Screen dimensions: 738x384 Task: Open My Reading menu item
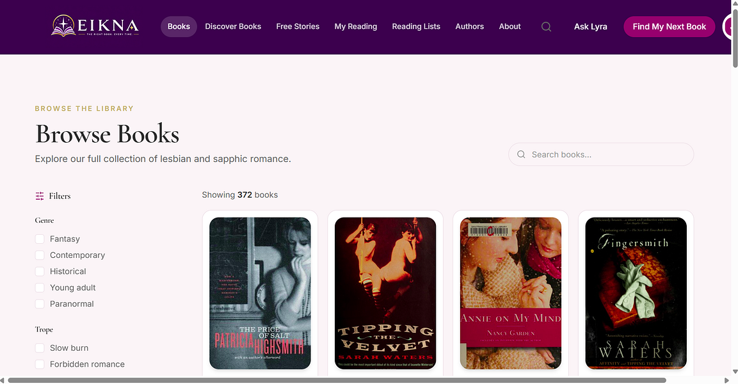[x=356, y=26]
